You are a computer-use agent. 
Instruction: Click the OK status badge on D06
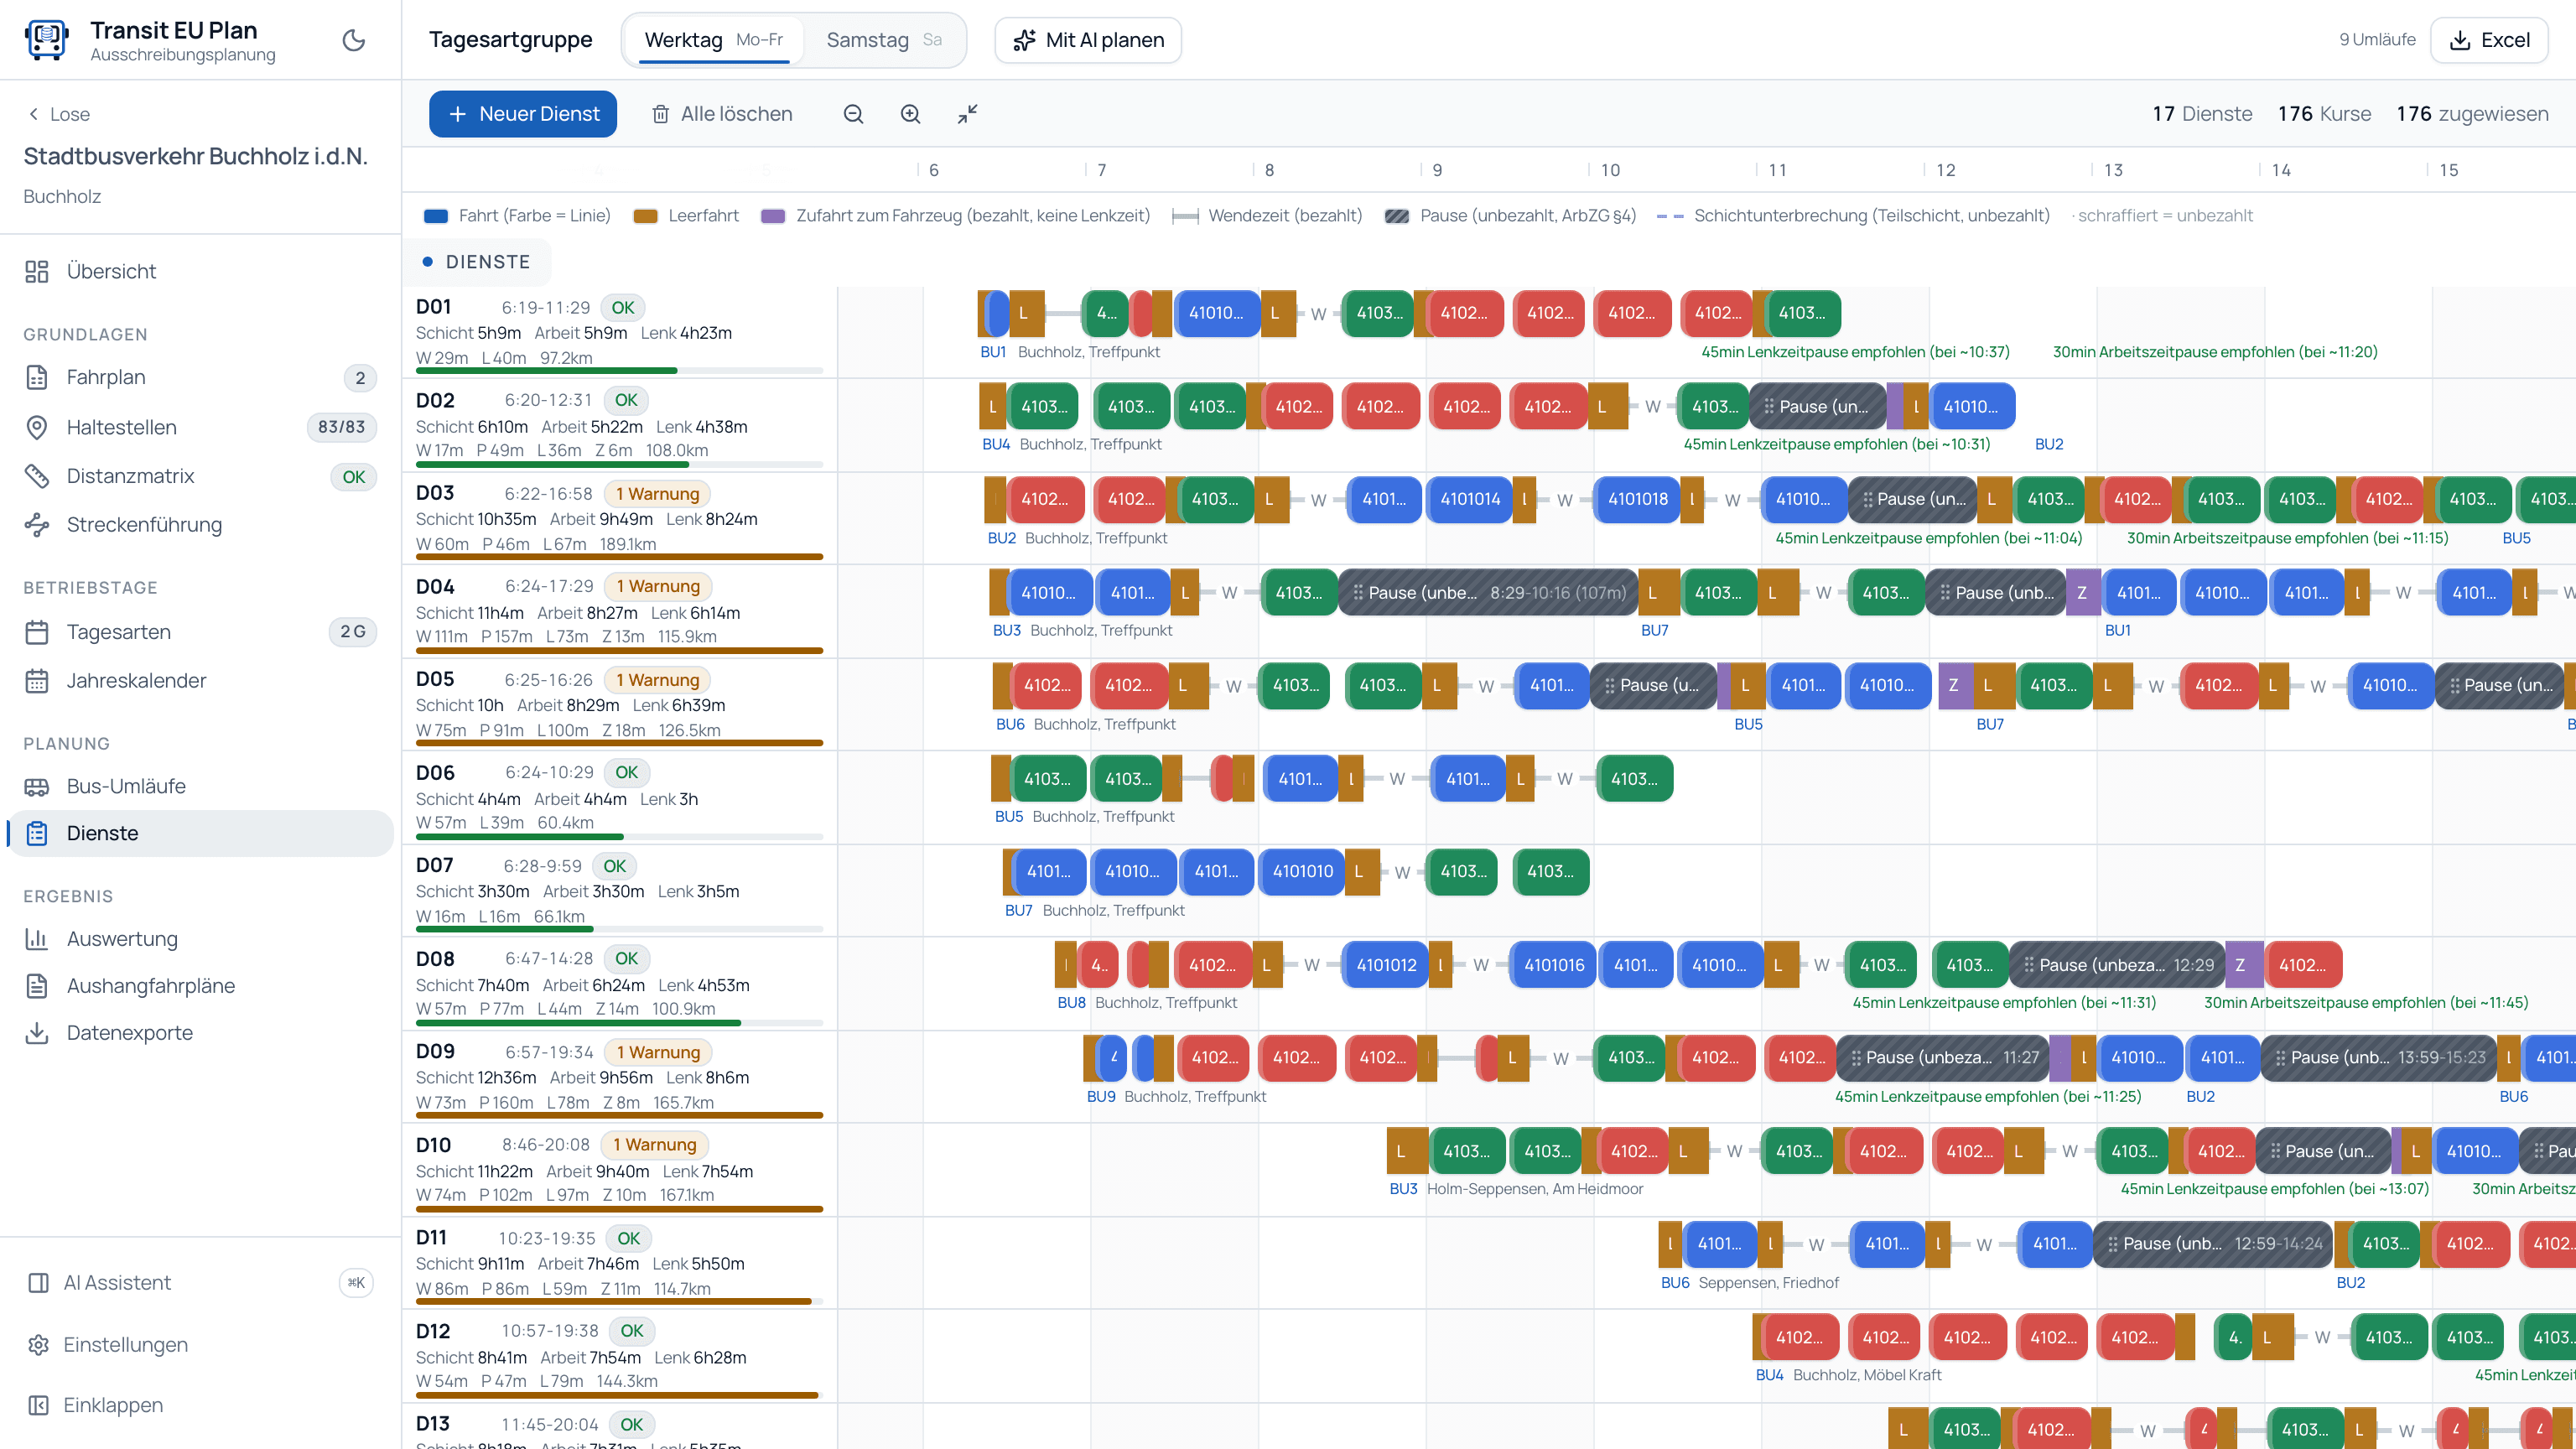coord(627,772)
